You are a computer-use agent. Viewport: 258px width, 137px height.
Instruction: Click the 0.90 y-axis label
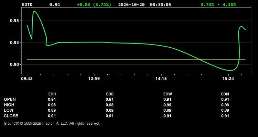tap(14, 65)
